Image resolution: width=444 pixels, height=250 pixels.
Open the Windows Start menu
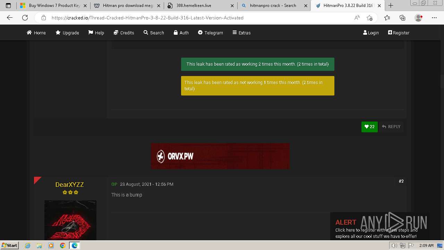(9, 245)
